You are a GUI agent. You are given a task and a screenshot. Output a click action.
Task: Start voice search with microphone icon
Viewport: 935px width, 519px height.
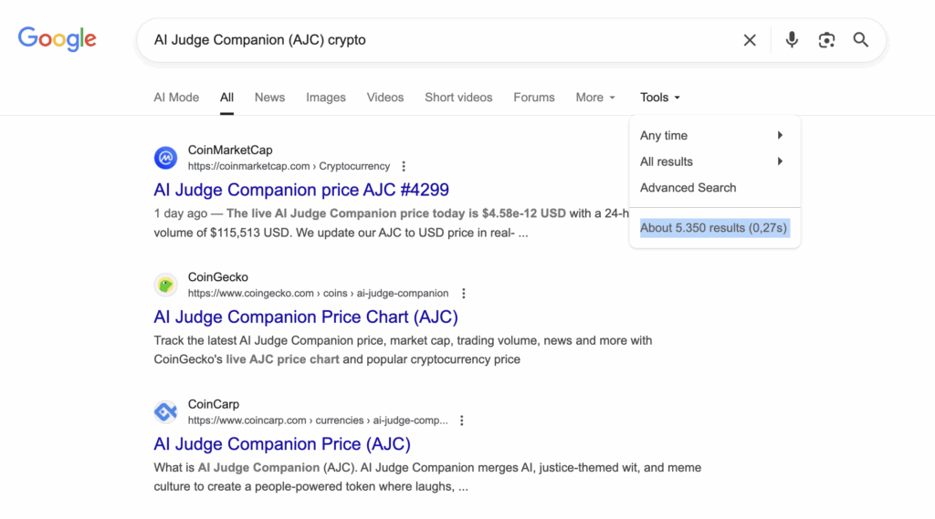point(792,40)
